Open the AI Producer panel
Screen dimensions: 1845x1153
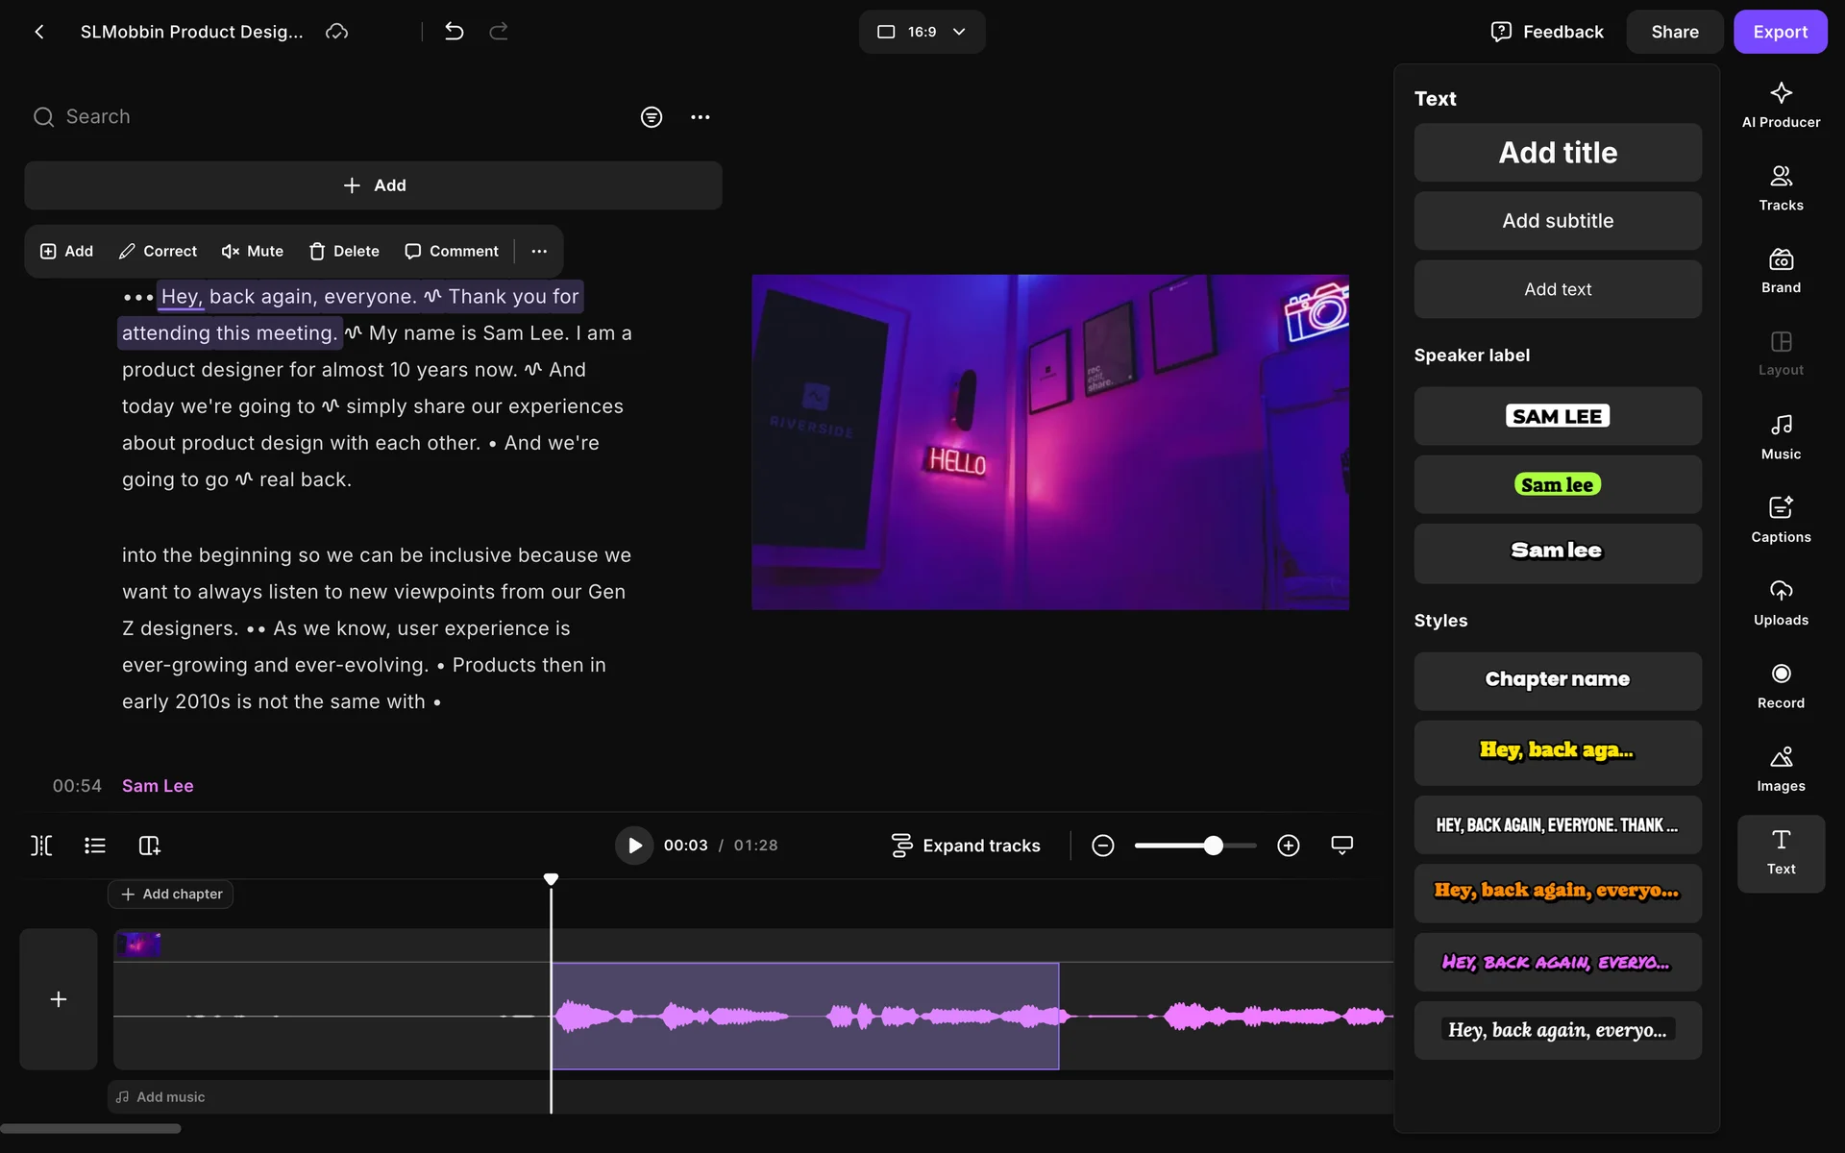point(1780,105)
